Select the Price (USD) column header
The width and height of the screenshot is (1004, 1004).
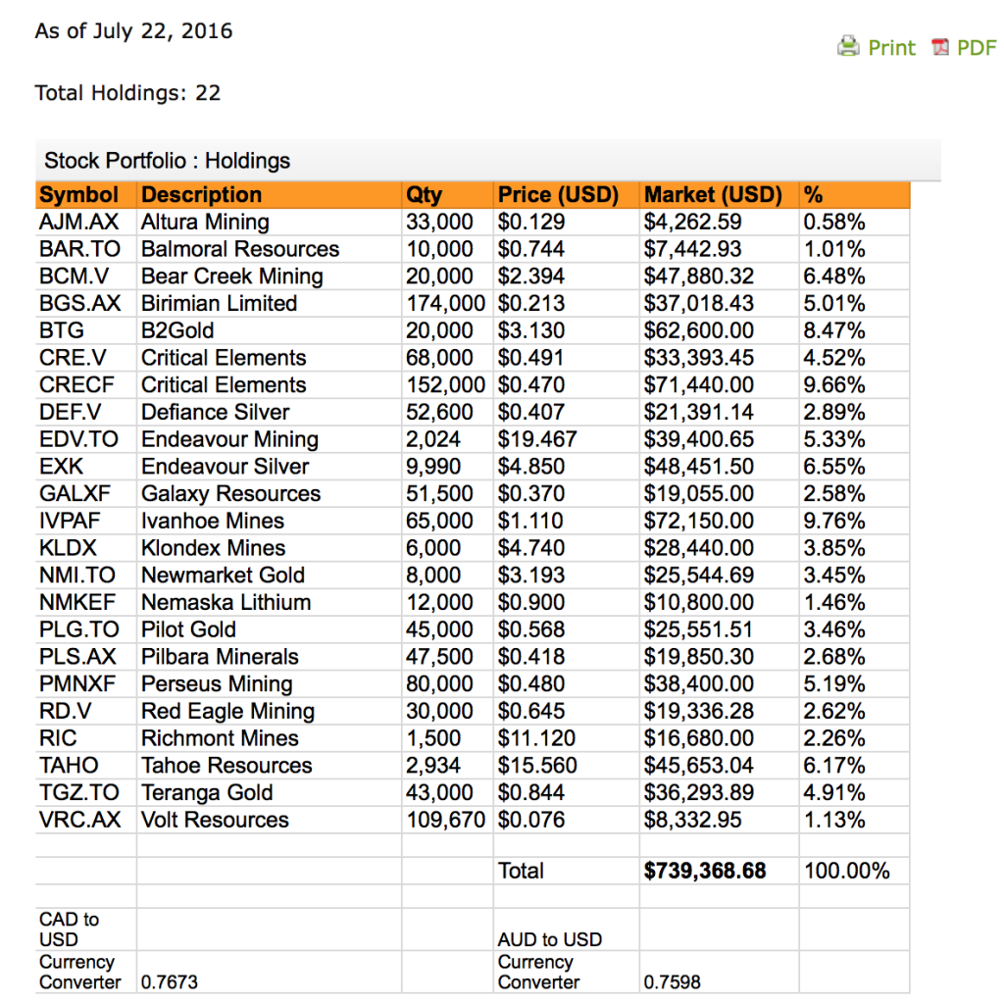558,194
